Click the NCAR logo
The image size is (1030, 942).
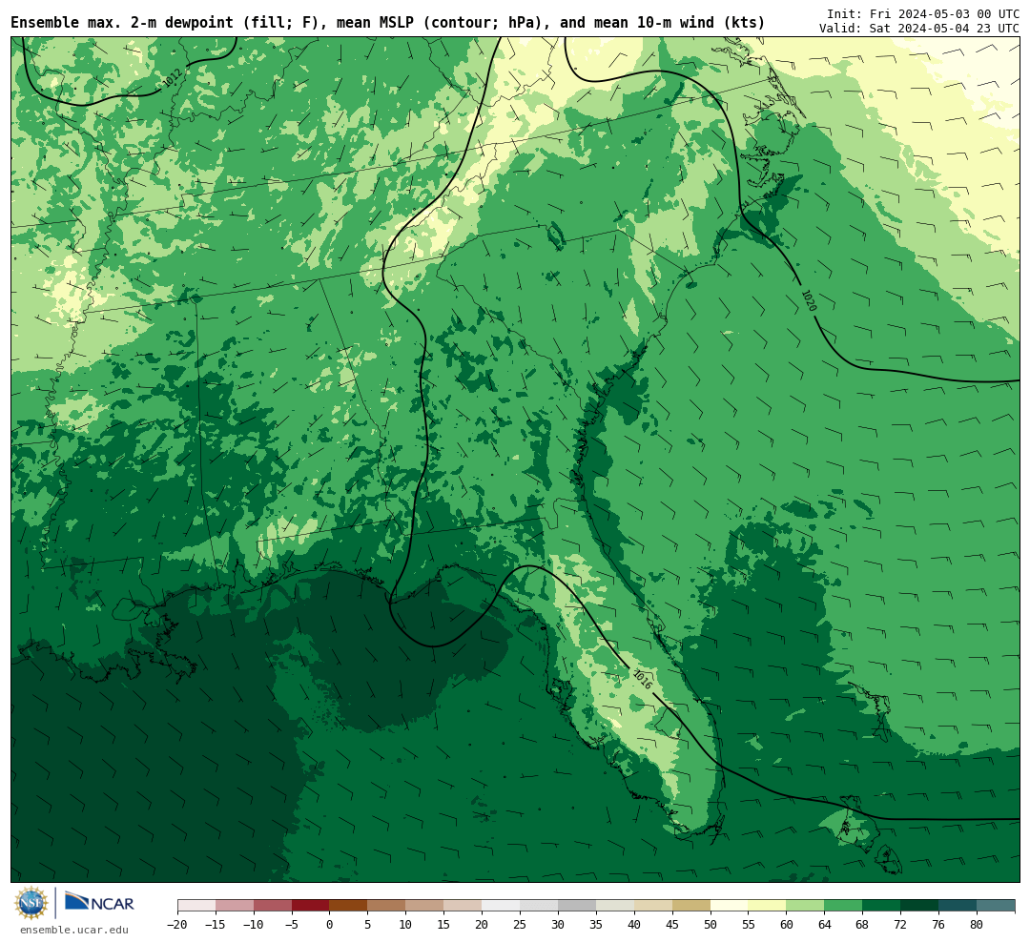click(99, 902)
